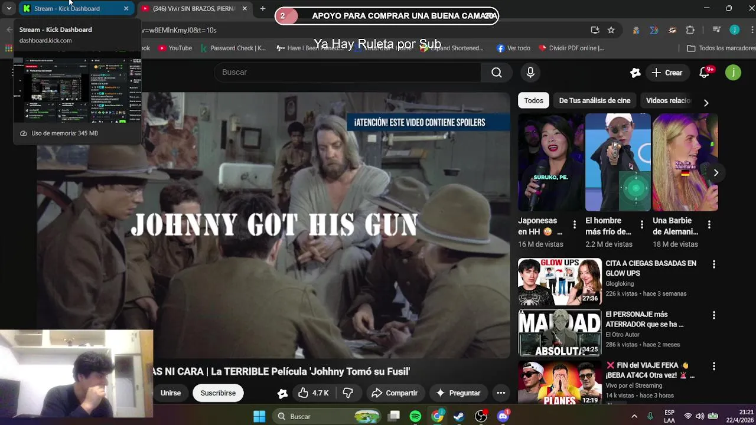Open options for Japonesas en HH short
756x425 pixels.
(x=574, y=224)
